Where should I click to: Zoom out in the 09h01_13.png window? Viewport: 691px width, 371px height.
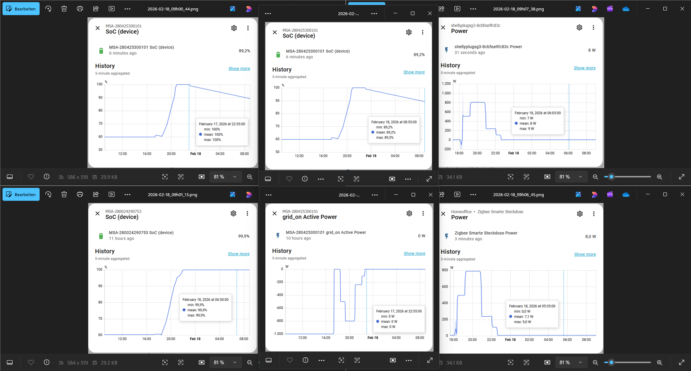coord(250,363)
